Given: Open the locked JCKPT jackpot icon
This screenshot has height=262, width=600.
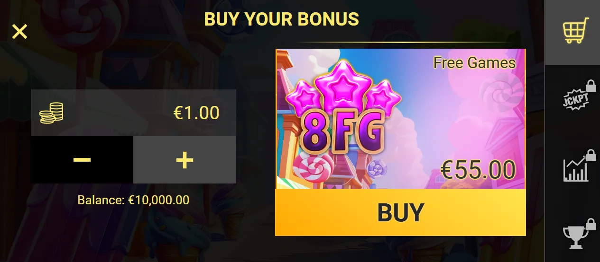Looking at the screenshot, I should click(x=575, y=98).
